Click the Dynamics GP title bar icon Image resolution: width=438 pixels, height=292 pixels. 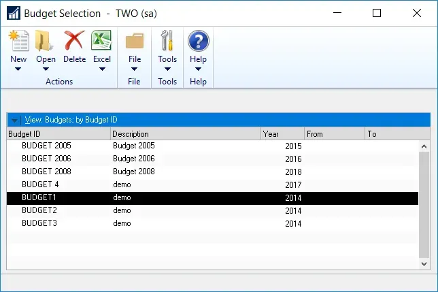12,13
